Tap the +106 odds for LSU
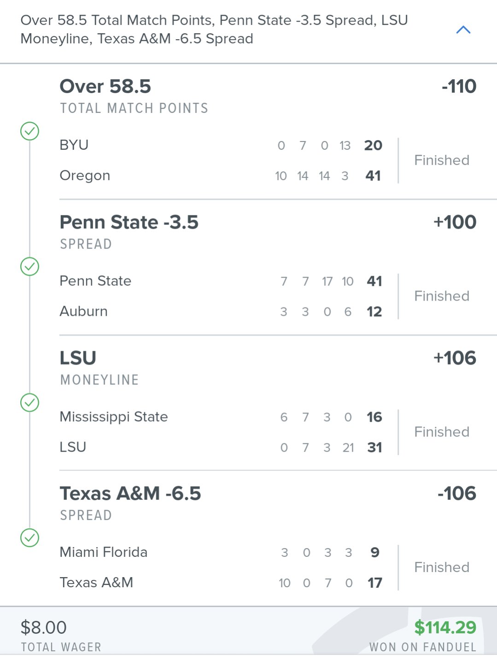 pos(455,358)
